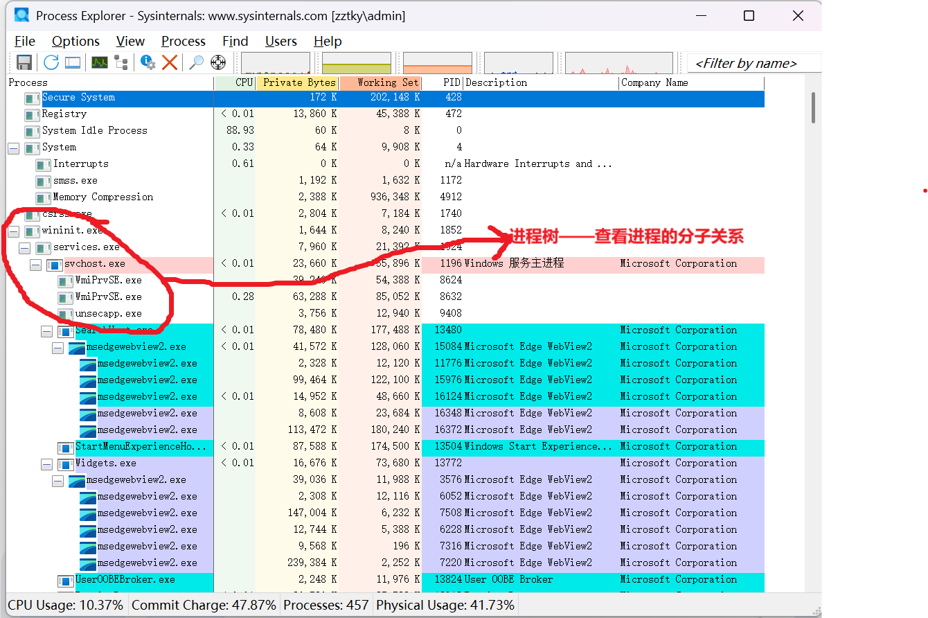
Task: Open the Options menu
Action: click(x=75, y=42)
